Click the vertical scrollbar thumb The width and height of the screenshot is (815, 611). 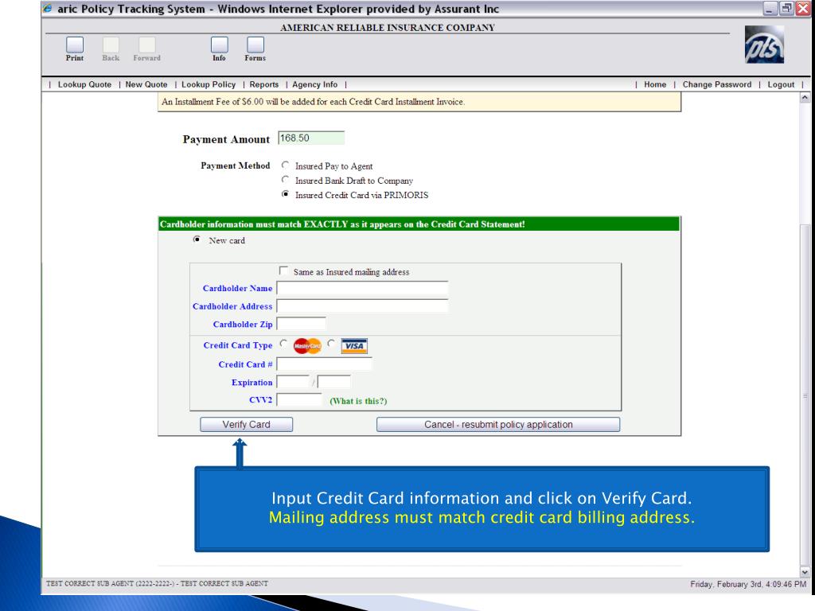coord(805,395)
